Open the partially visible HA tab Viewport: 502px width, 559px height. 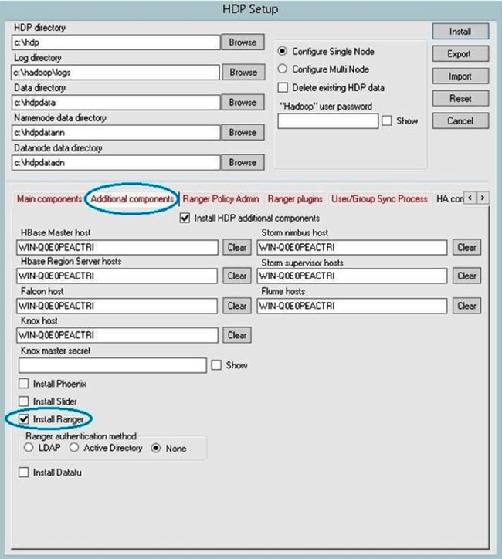click(x=450, y=199)
